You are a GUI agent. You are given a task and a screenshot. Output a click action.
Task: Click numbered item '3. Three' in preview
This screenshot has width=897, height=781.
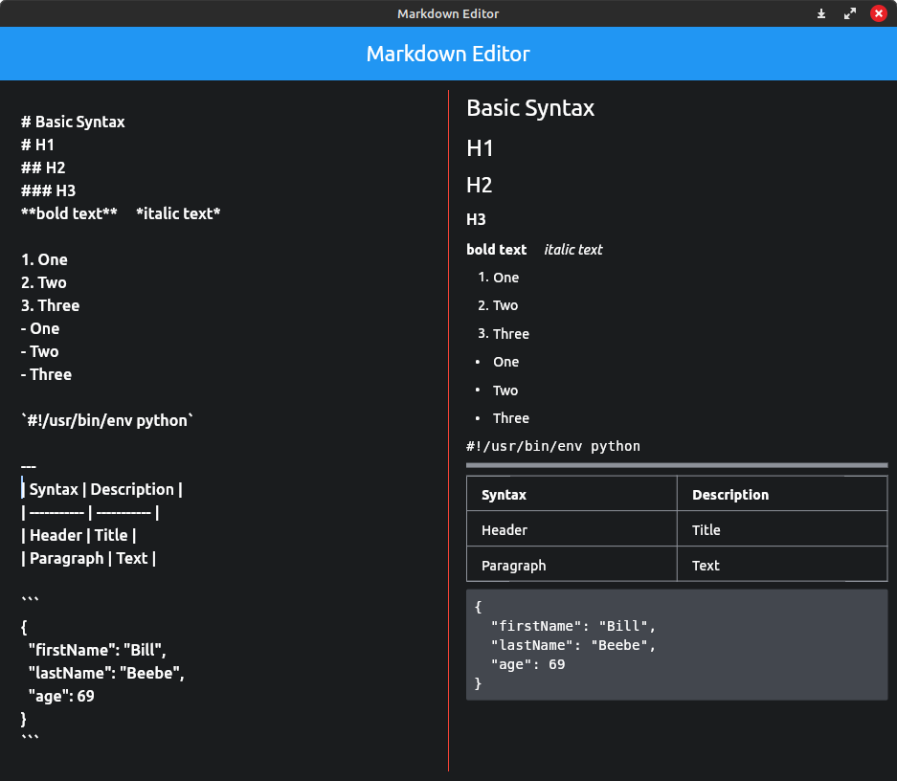504,334
